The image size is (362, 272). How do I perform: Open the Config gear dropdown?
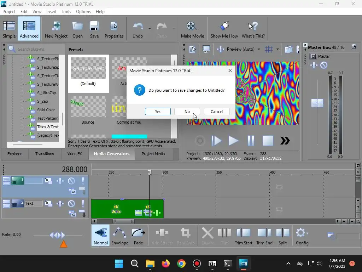(302, 236)
